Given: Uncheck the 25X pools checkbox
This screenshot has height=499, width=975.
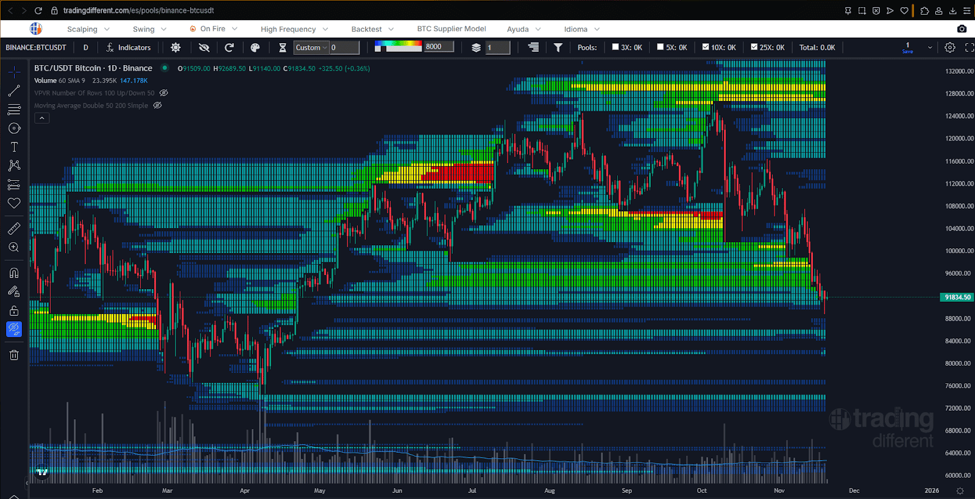Looking at the screenshot, I should tap(754, 47).
